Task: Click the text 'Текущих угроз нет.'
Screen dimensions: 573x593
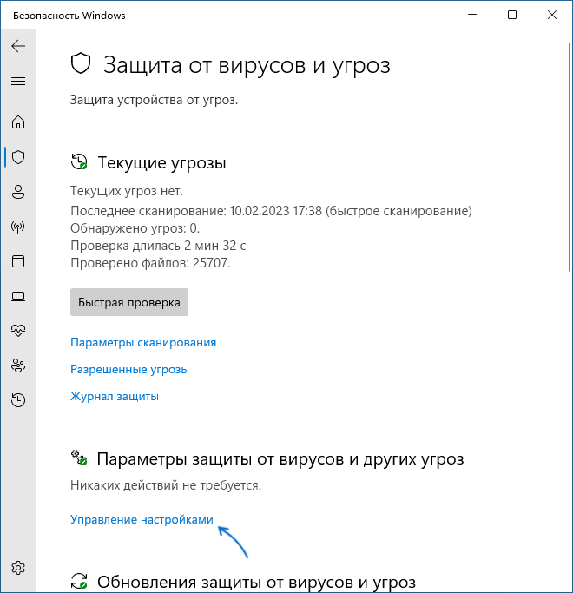Action: tap(127, 191)
